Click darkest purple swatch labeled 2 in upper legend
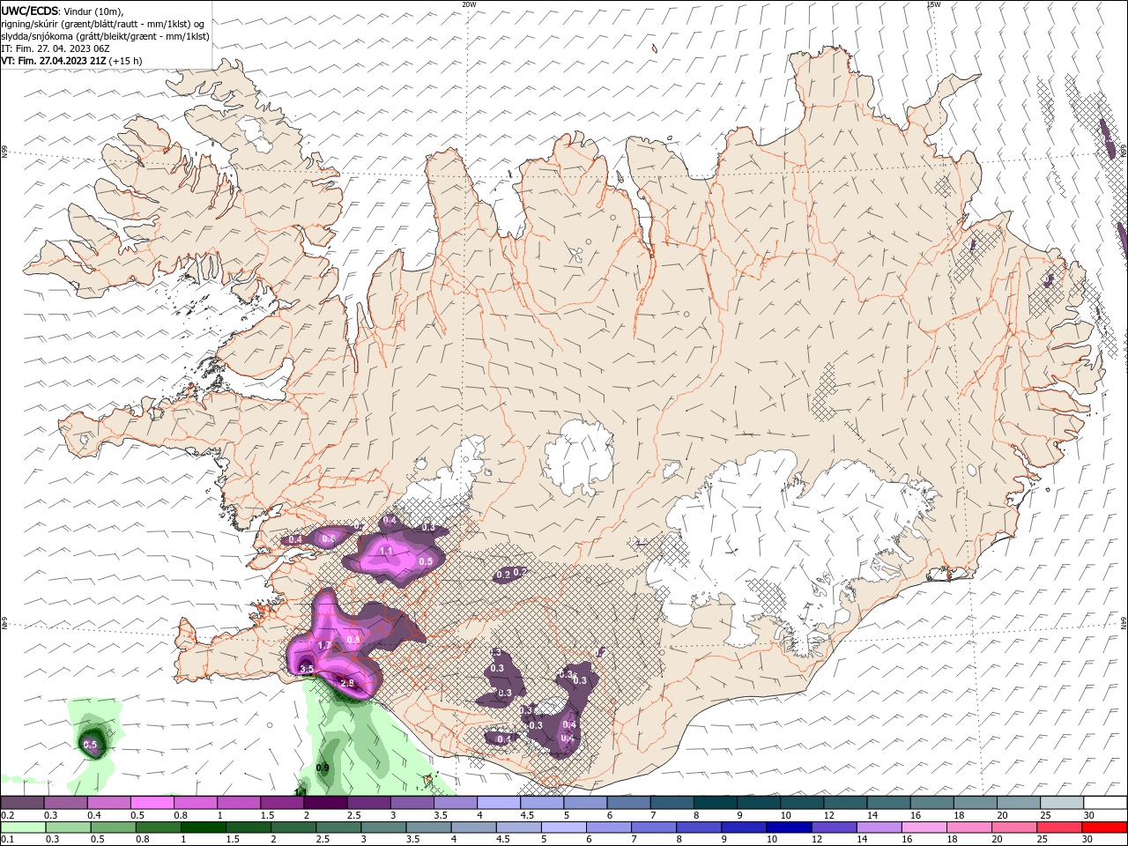The image size is (1128, 846). 325,802
